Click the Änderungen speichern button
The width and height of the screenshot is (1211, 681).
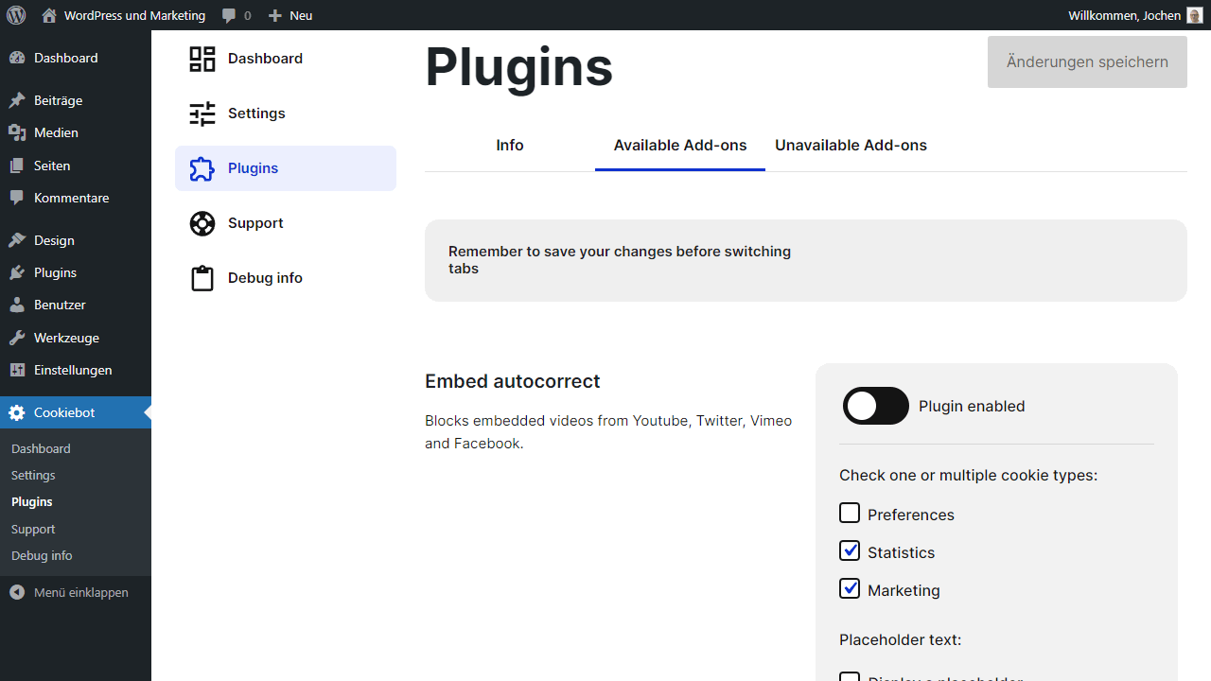tap(1086, 61)
